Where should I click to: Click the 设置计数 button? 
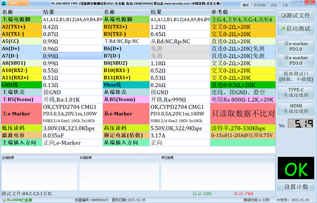click(295, 187)
